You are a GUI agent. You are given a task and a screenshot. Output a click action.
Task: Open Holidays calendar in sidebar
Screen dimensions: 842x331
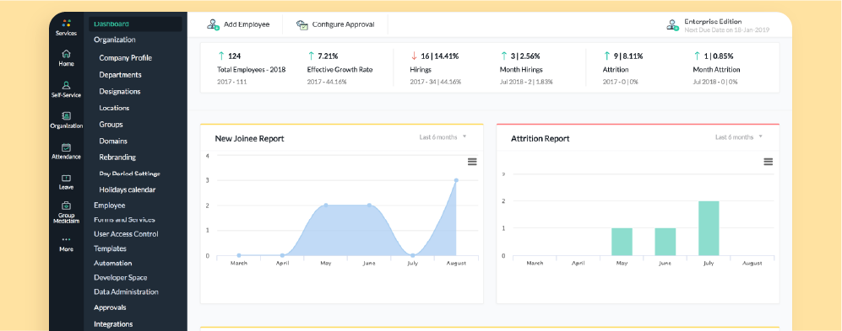[128, 190]
